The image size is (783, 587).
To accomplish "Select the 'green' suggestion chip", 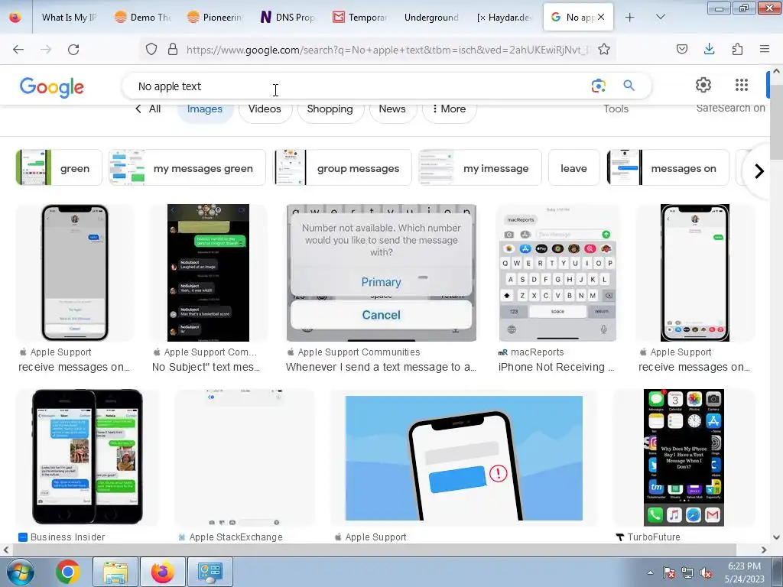I will click(59, 167).
